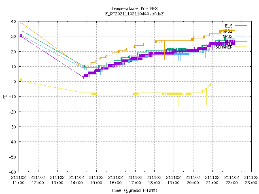The height and width of the screenshot is (194, 259).
Task: Click the NPD1 legend label
Action: (227, 31)
